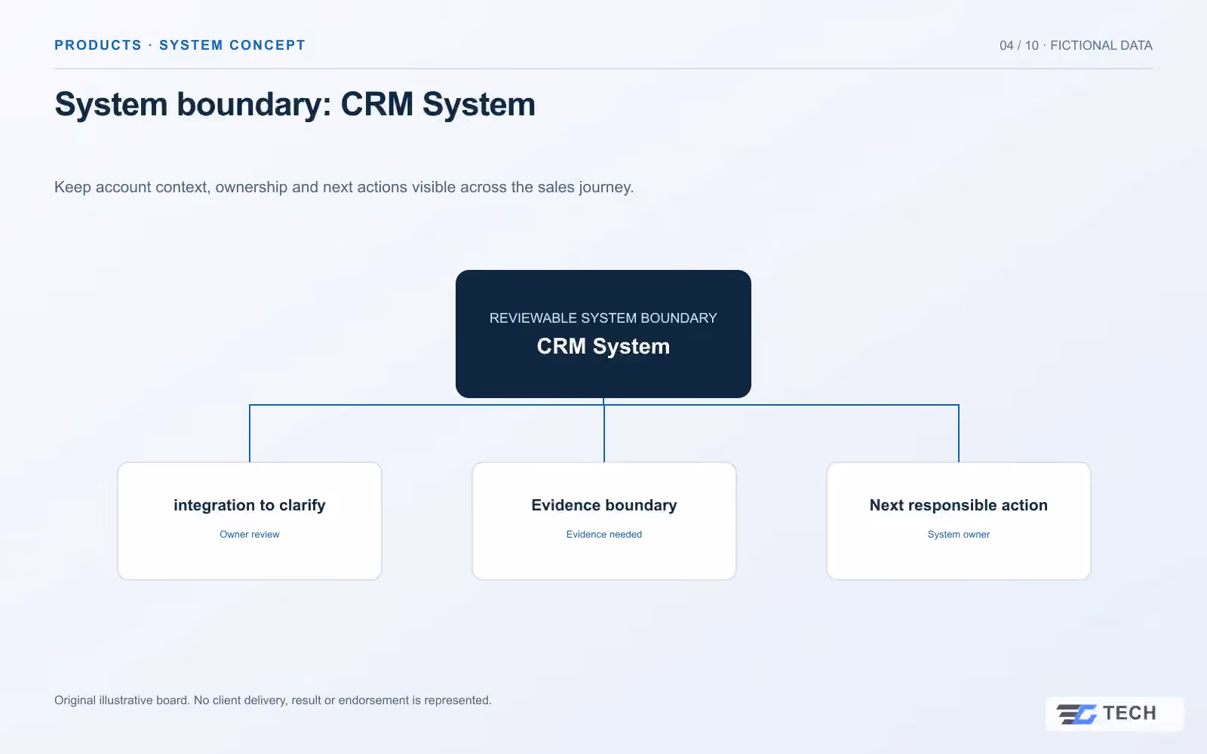
Task: Click the 'Evidence needed' label
Action: tap(604, 534)
